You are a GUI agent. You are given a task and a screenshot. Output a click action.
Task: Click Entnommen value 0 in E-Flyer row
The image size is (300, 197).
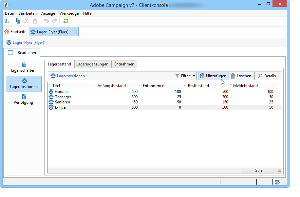click(180, 107)
